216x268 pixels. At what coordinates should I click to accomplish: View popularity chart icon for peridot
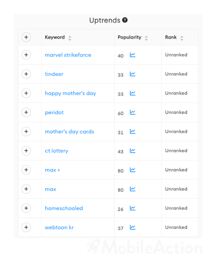point(133,112)
